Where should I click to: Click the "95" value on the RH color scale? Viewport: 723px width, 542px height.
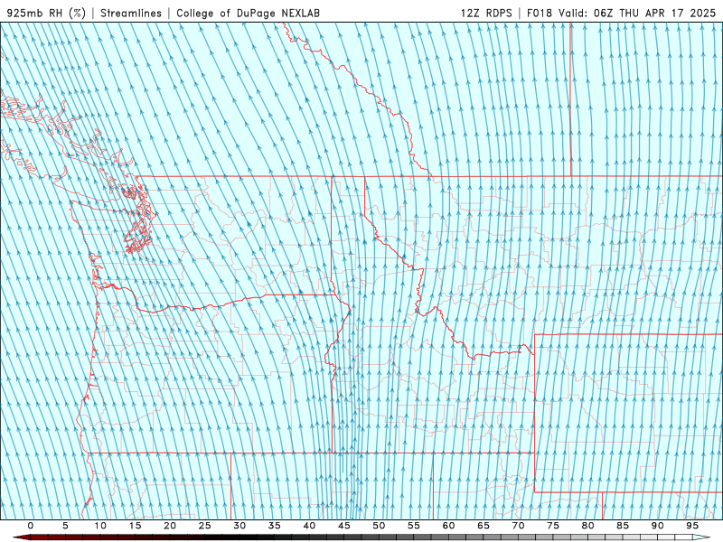[x=692, y=526]
